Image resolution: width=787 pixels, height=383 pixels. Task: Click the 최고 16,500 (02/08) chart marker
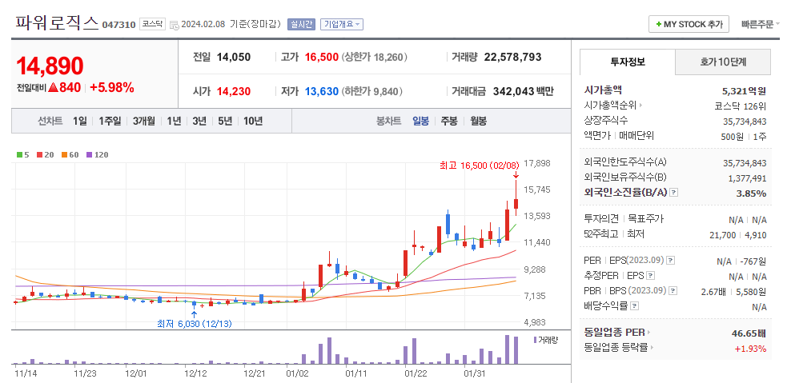coord(481,165)
